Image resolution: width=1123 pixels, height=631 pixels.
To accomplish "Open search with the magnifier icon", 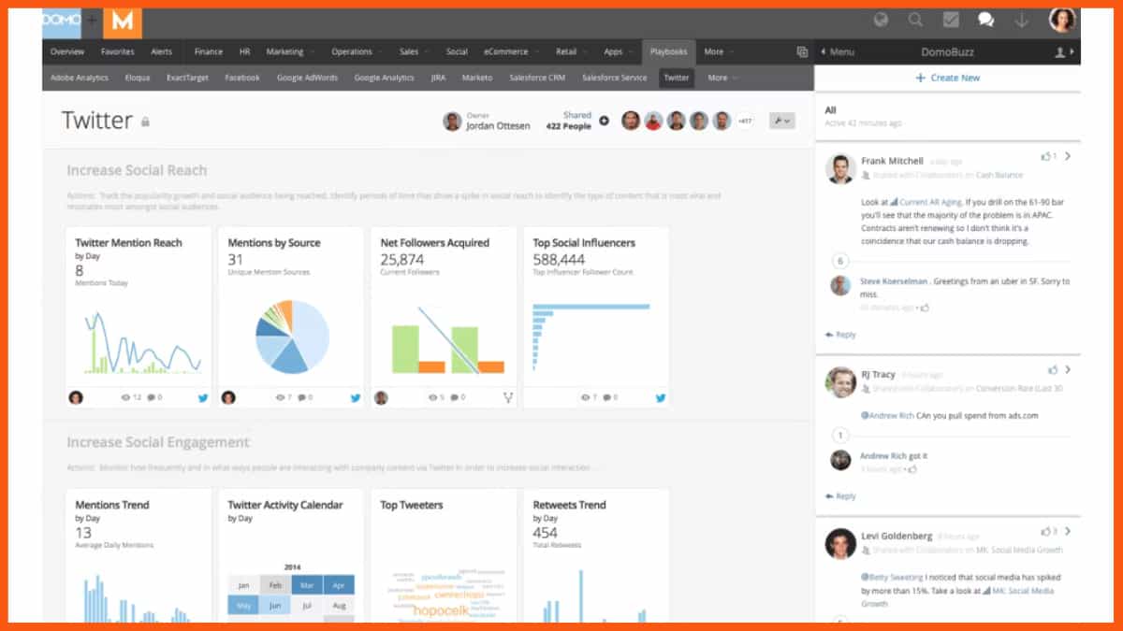I will 915,20.
